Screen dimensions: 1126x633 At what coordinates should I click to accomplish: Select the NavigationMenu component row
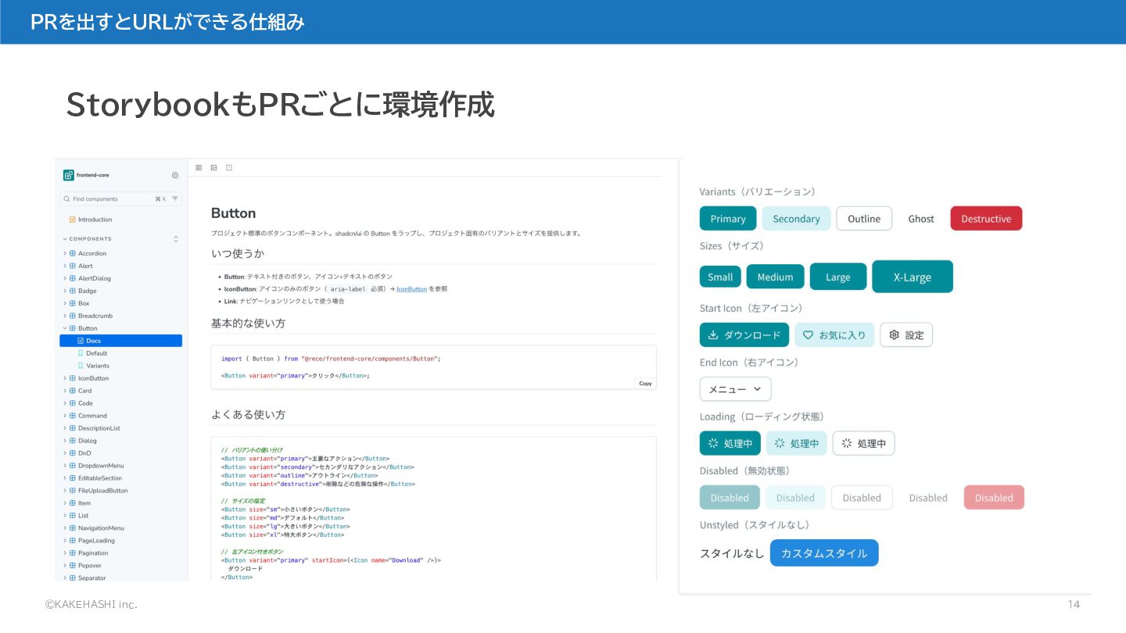(120, 528)
